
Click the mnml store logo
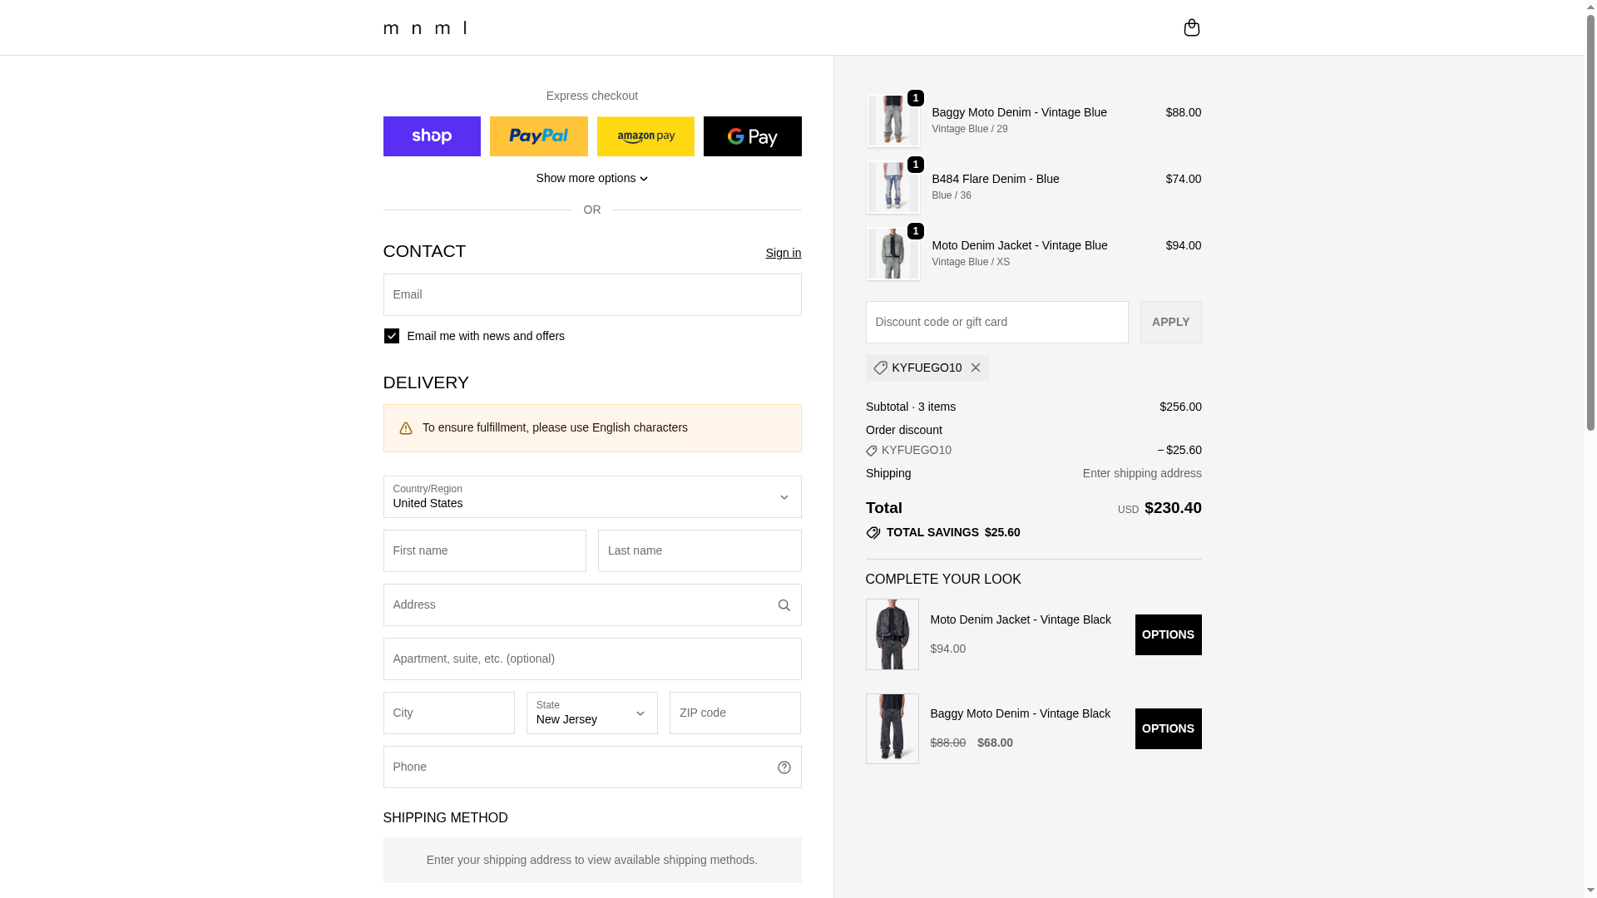pyautogui.click(x=425, y=27)
